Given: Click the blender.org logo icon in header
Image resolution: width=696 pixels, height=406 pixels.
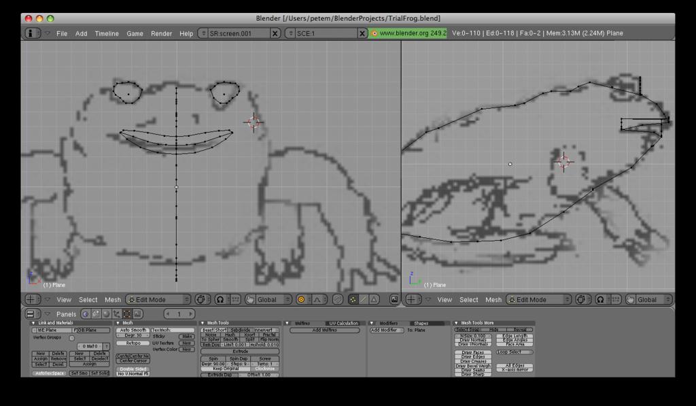Looking at the screenshot, I should 374,33.
